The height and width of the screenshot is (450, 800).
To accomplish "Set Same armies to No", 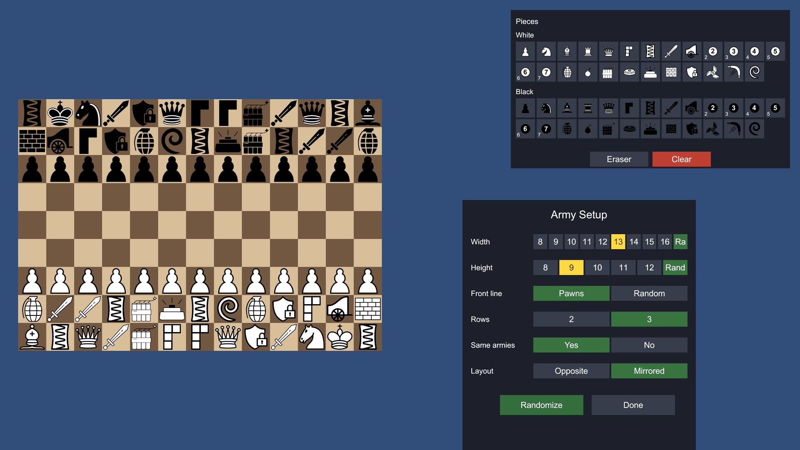I will [649, 345].
